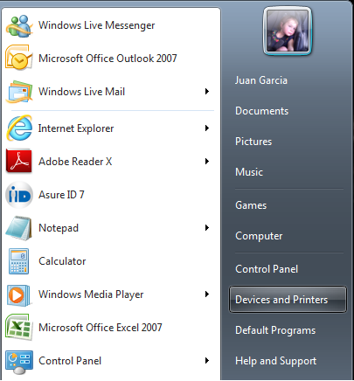Screen dimensions: 354x381
Task: Open the Asure ID 7 icon
Action: click(19, 195)
